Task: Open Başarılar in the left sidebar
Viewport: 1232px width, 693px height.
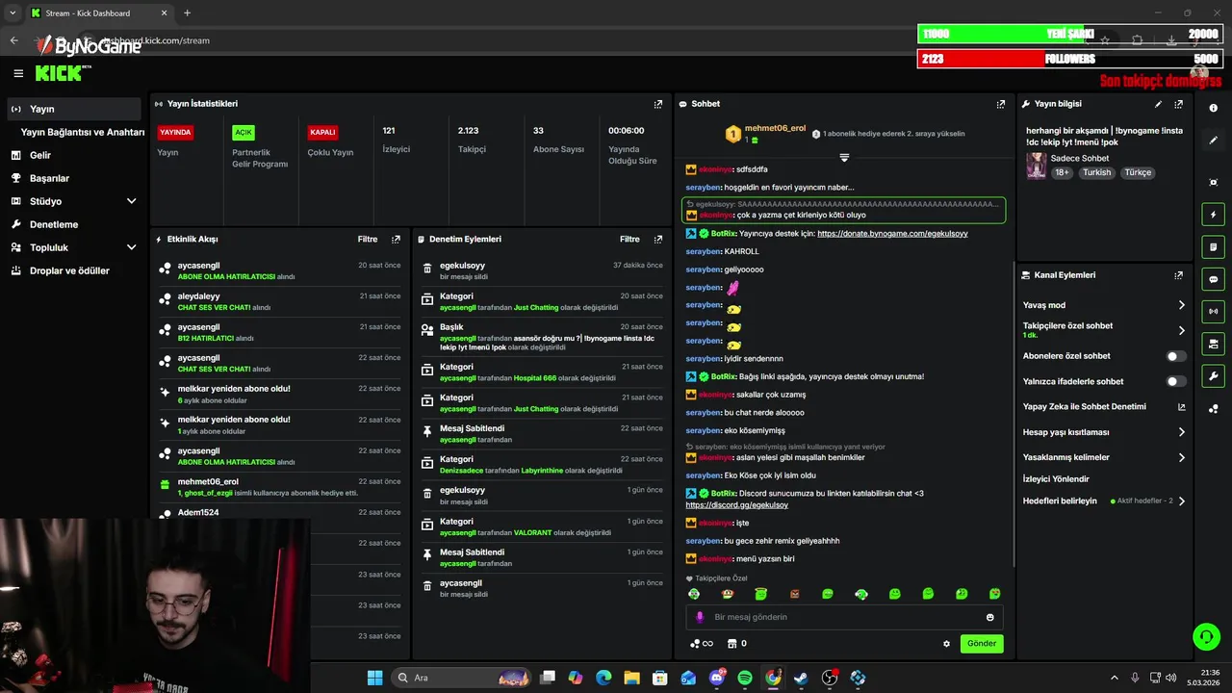Action: [75, 178]
